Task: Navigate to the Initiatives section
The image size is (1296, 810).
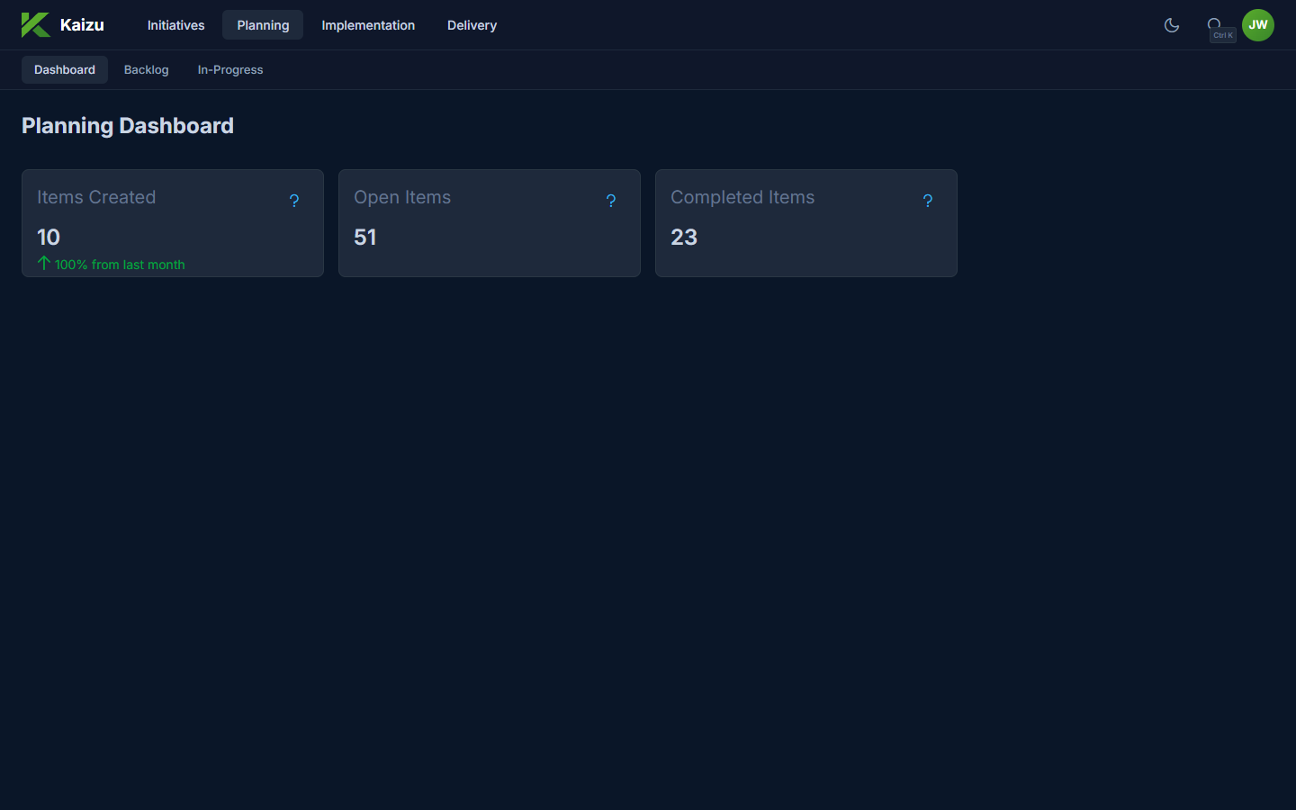Action: (175, 25)
